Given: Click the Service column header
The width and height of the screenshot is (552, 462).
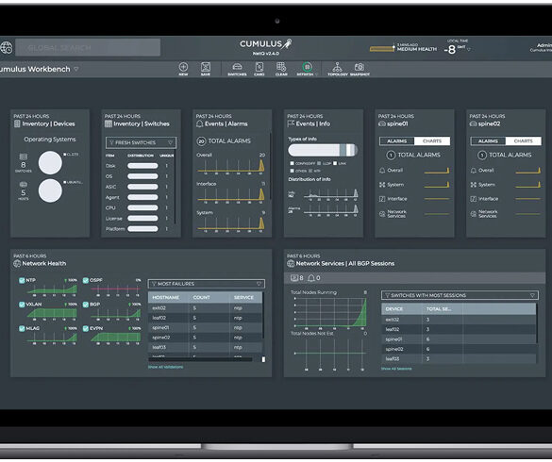Looking at the screenshot, I should (x=243, y=297).
